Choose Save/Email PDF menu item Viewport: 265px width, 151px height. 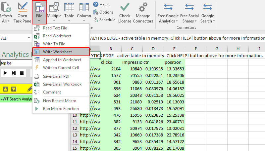point(61,76)
